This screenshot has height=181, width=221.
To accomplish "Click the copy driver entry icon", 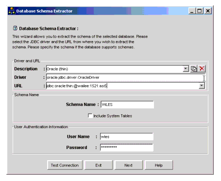I will [x=194, y=69].
